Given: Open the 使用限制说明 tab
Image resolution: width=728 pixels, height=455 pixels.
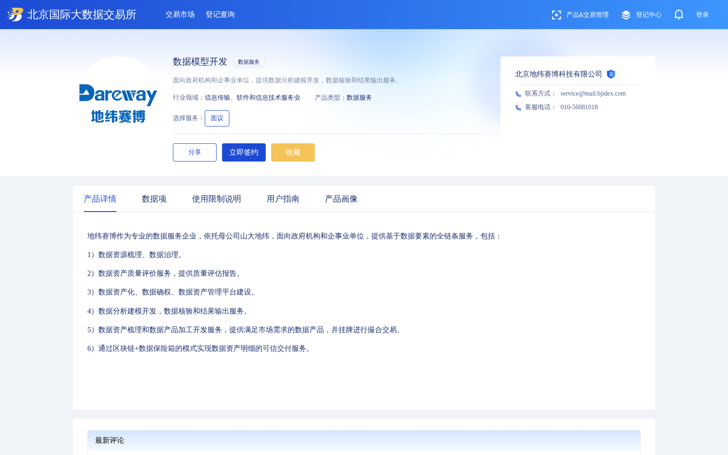Looking at the screenshot, I should [x=217, y=199].
